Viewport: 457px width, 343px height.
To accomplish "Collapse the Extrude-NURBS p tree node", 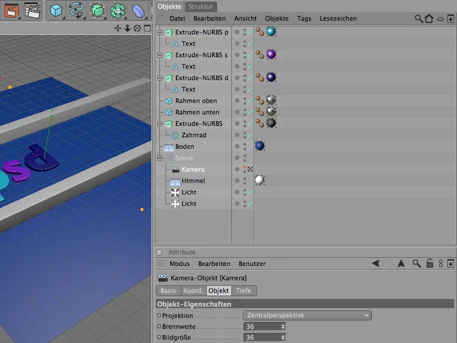I will pyautogui.click(x=161, y=33).
